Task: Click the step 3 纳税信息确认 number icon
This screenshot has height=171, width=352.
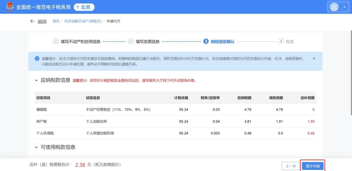Action: tap(206, 41)
